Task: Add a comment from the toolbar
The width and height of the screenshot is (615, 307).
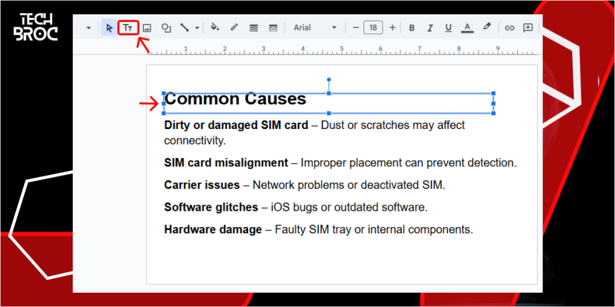Action: 528,28
